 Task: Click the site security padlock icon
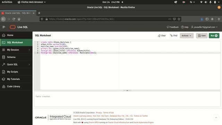[46, 19]
